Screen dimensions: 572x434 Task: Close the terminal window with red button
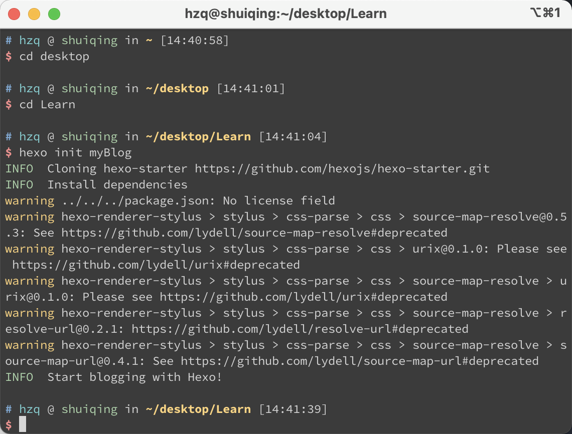click(14, 14)
